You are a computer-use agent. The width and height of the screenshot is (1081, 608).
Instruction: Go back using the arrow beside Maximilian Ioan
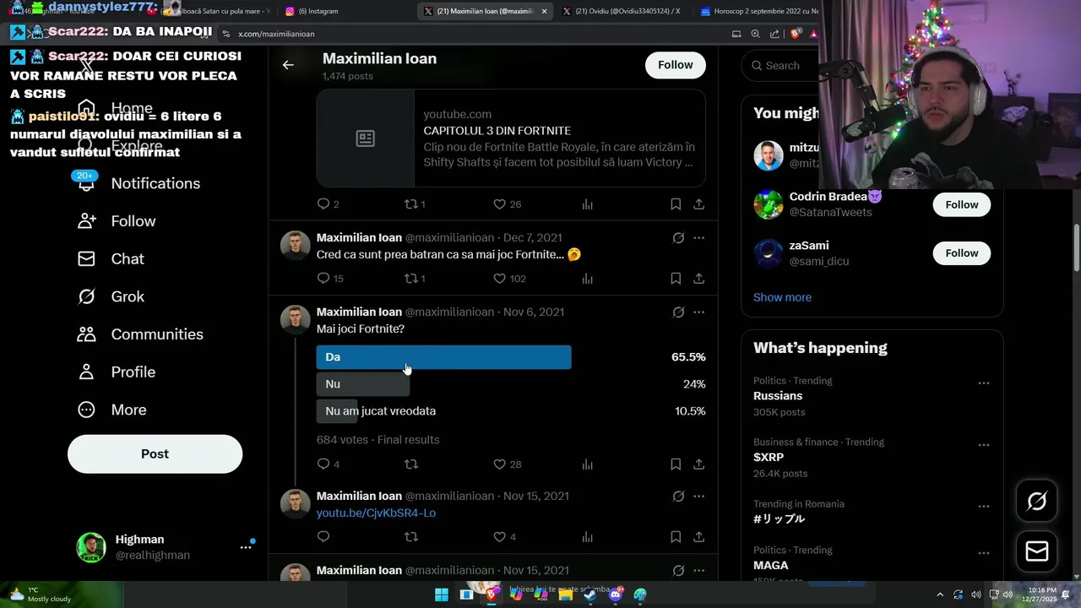pyautogui.click(x=288, y=65)
